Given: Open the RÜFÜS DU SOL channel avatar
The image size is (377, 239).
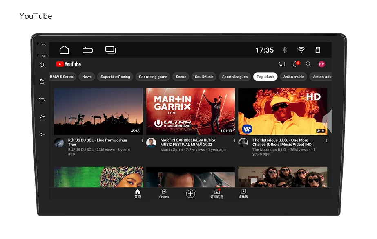Looking at the screenshot, I should [59, 143].
